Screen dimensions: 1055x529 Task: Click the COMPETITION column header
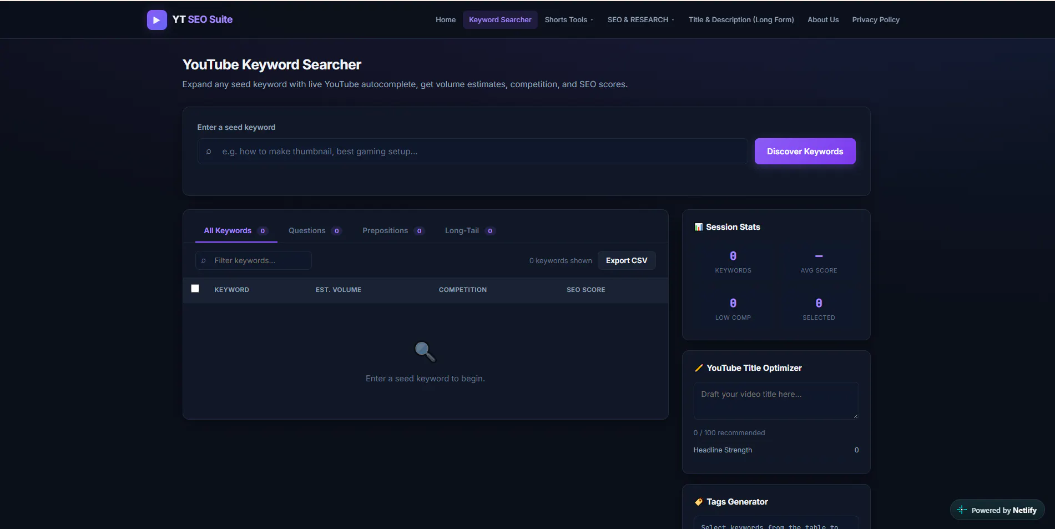(x=463, y=290)
